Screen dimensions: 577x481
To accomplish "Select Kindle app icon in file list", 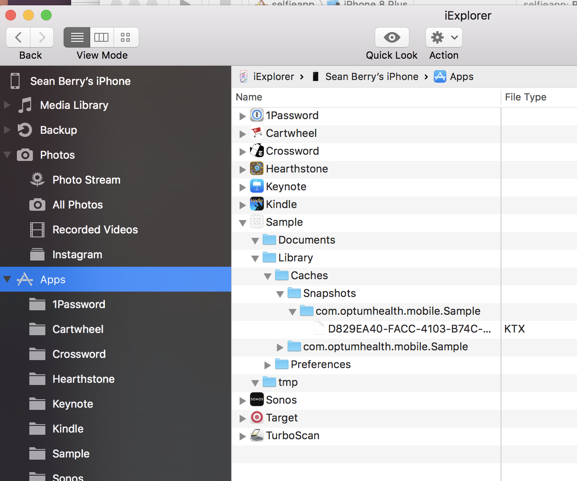I will coord(257,204).
